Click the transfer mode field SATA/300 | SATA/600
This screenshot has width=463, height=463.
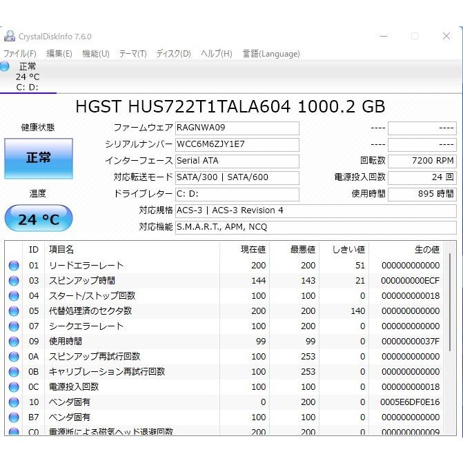(x=237, y=178)
